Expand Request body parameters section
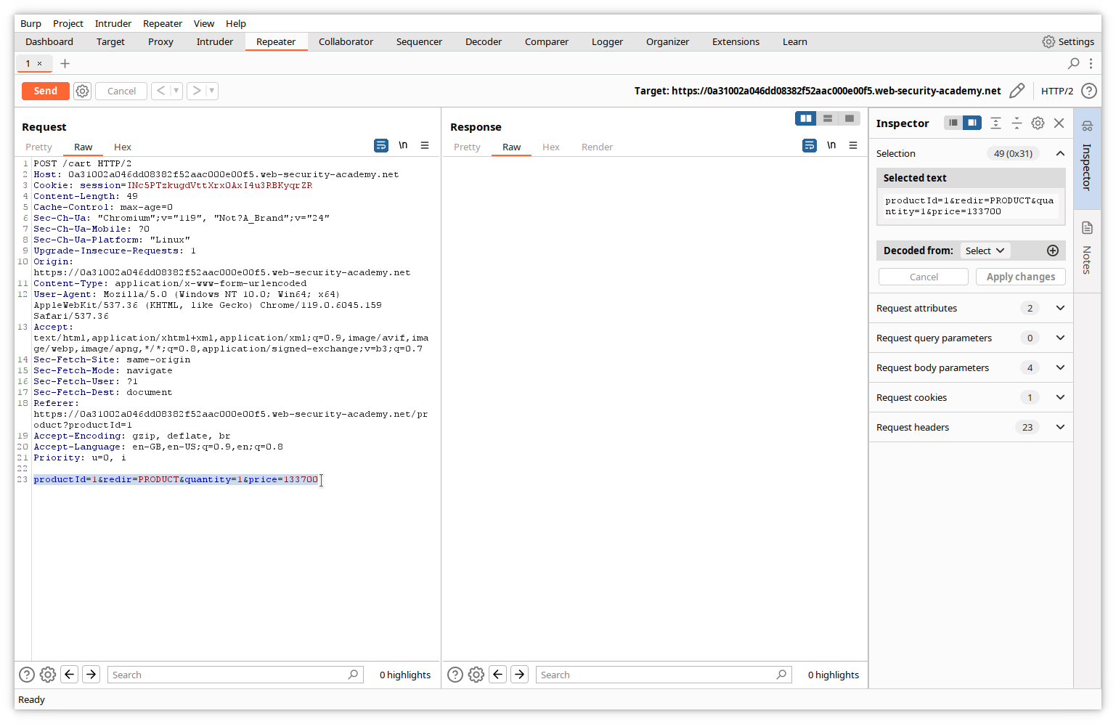Image resolution: width=1116 pixels, height=724 pixels. (x=1059, y=368)
